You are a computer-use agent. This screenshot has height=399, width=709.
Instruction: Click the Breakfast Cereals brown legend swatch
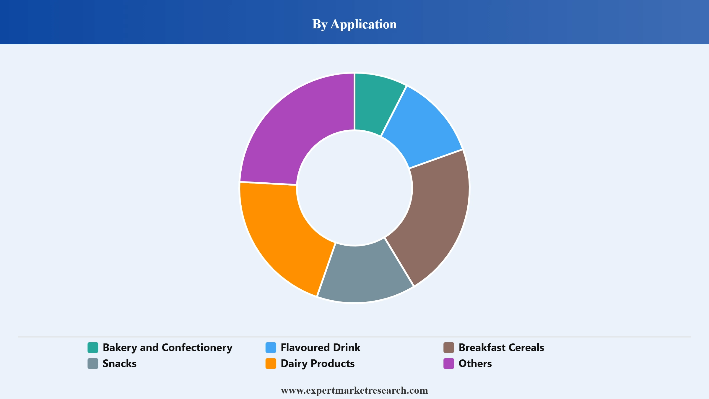[x=449, y=348]
